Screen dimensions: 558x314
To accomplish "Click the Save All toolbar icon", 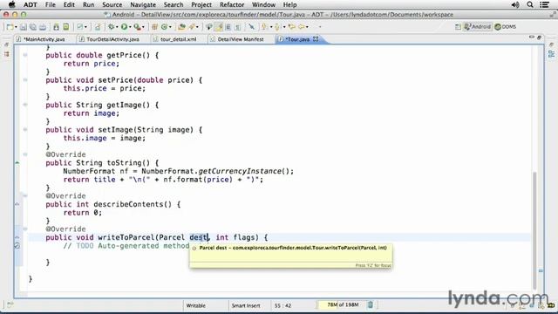I will 33,27.
